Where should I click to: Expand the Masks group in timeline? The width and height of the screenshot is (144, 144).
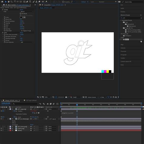coord(11,121)
